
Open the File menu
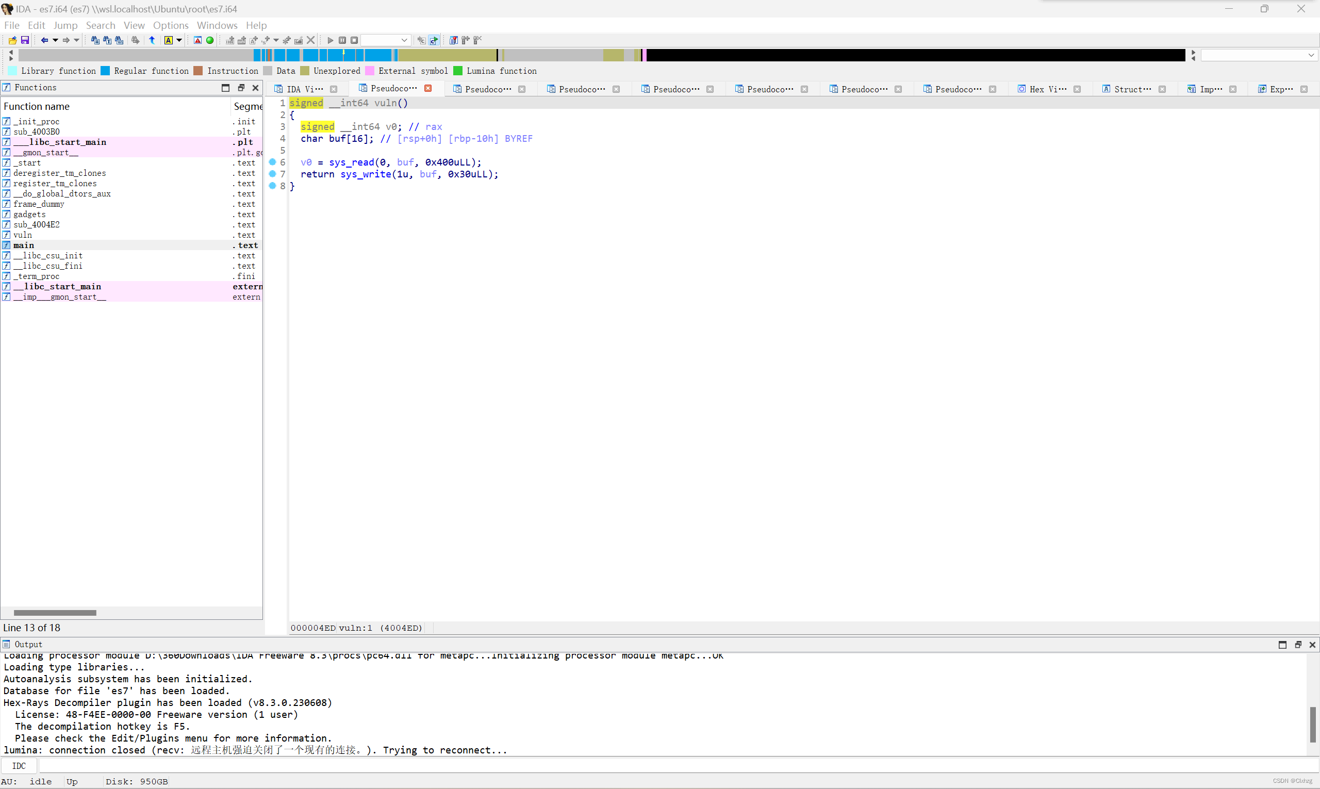[12, 25]
